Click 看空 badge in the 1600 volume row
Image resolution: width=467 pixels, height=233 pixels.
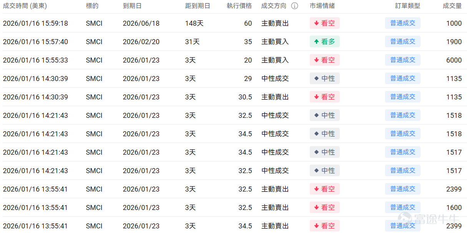(x=325, y=207)
